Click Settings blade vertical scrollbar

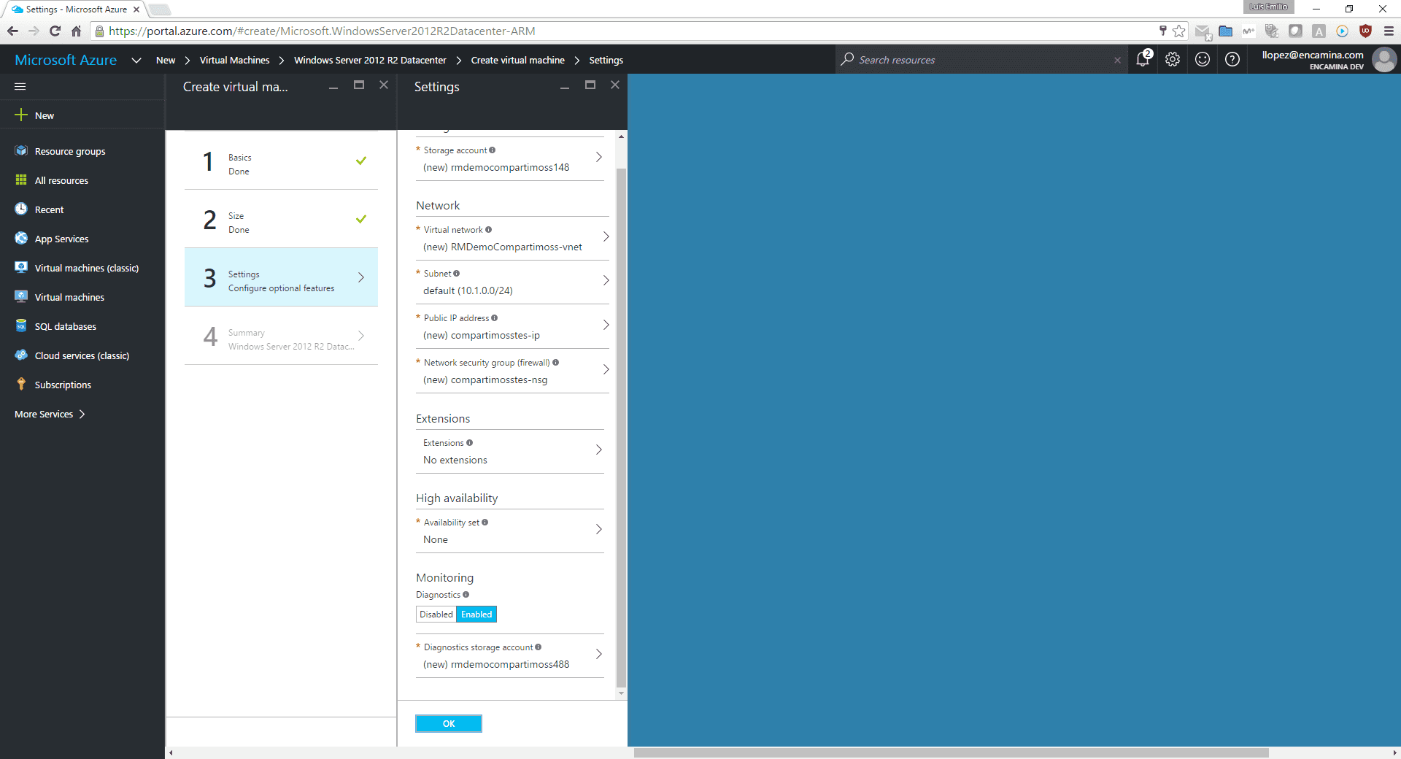621,428
